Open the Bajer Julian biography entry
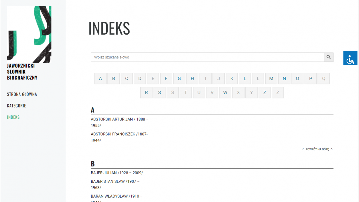 point(117,173)
